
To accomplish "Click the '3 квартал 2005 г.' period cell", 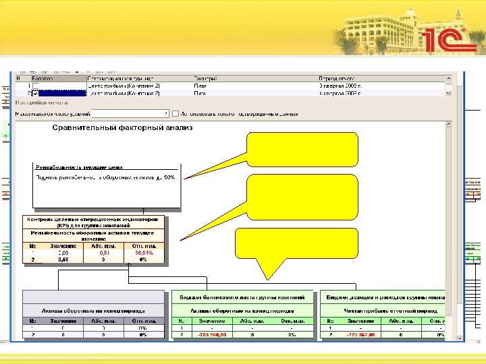I will click(340, 86).
